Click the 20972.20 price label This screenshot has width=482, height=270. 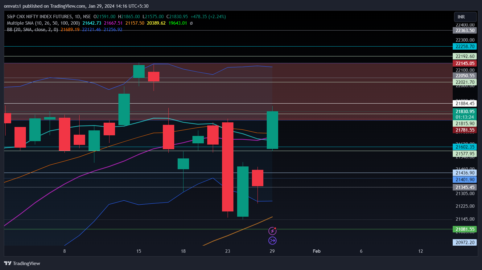(465, 243)
